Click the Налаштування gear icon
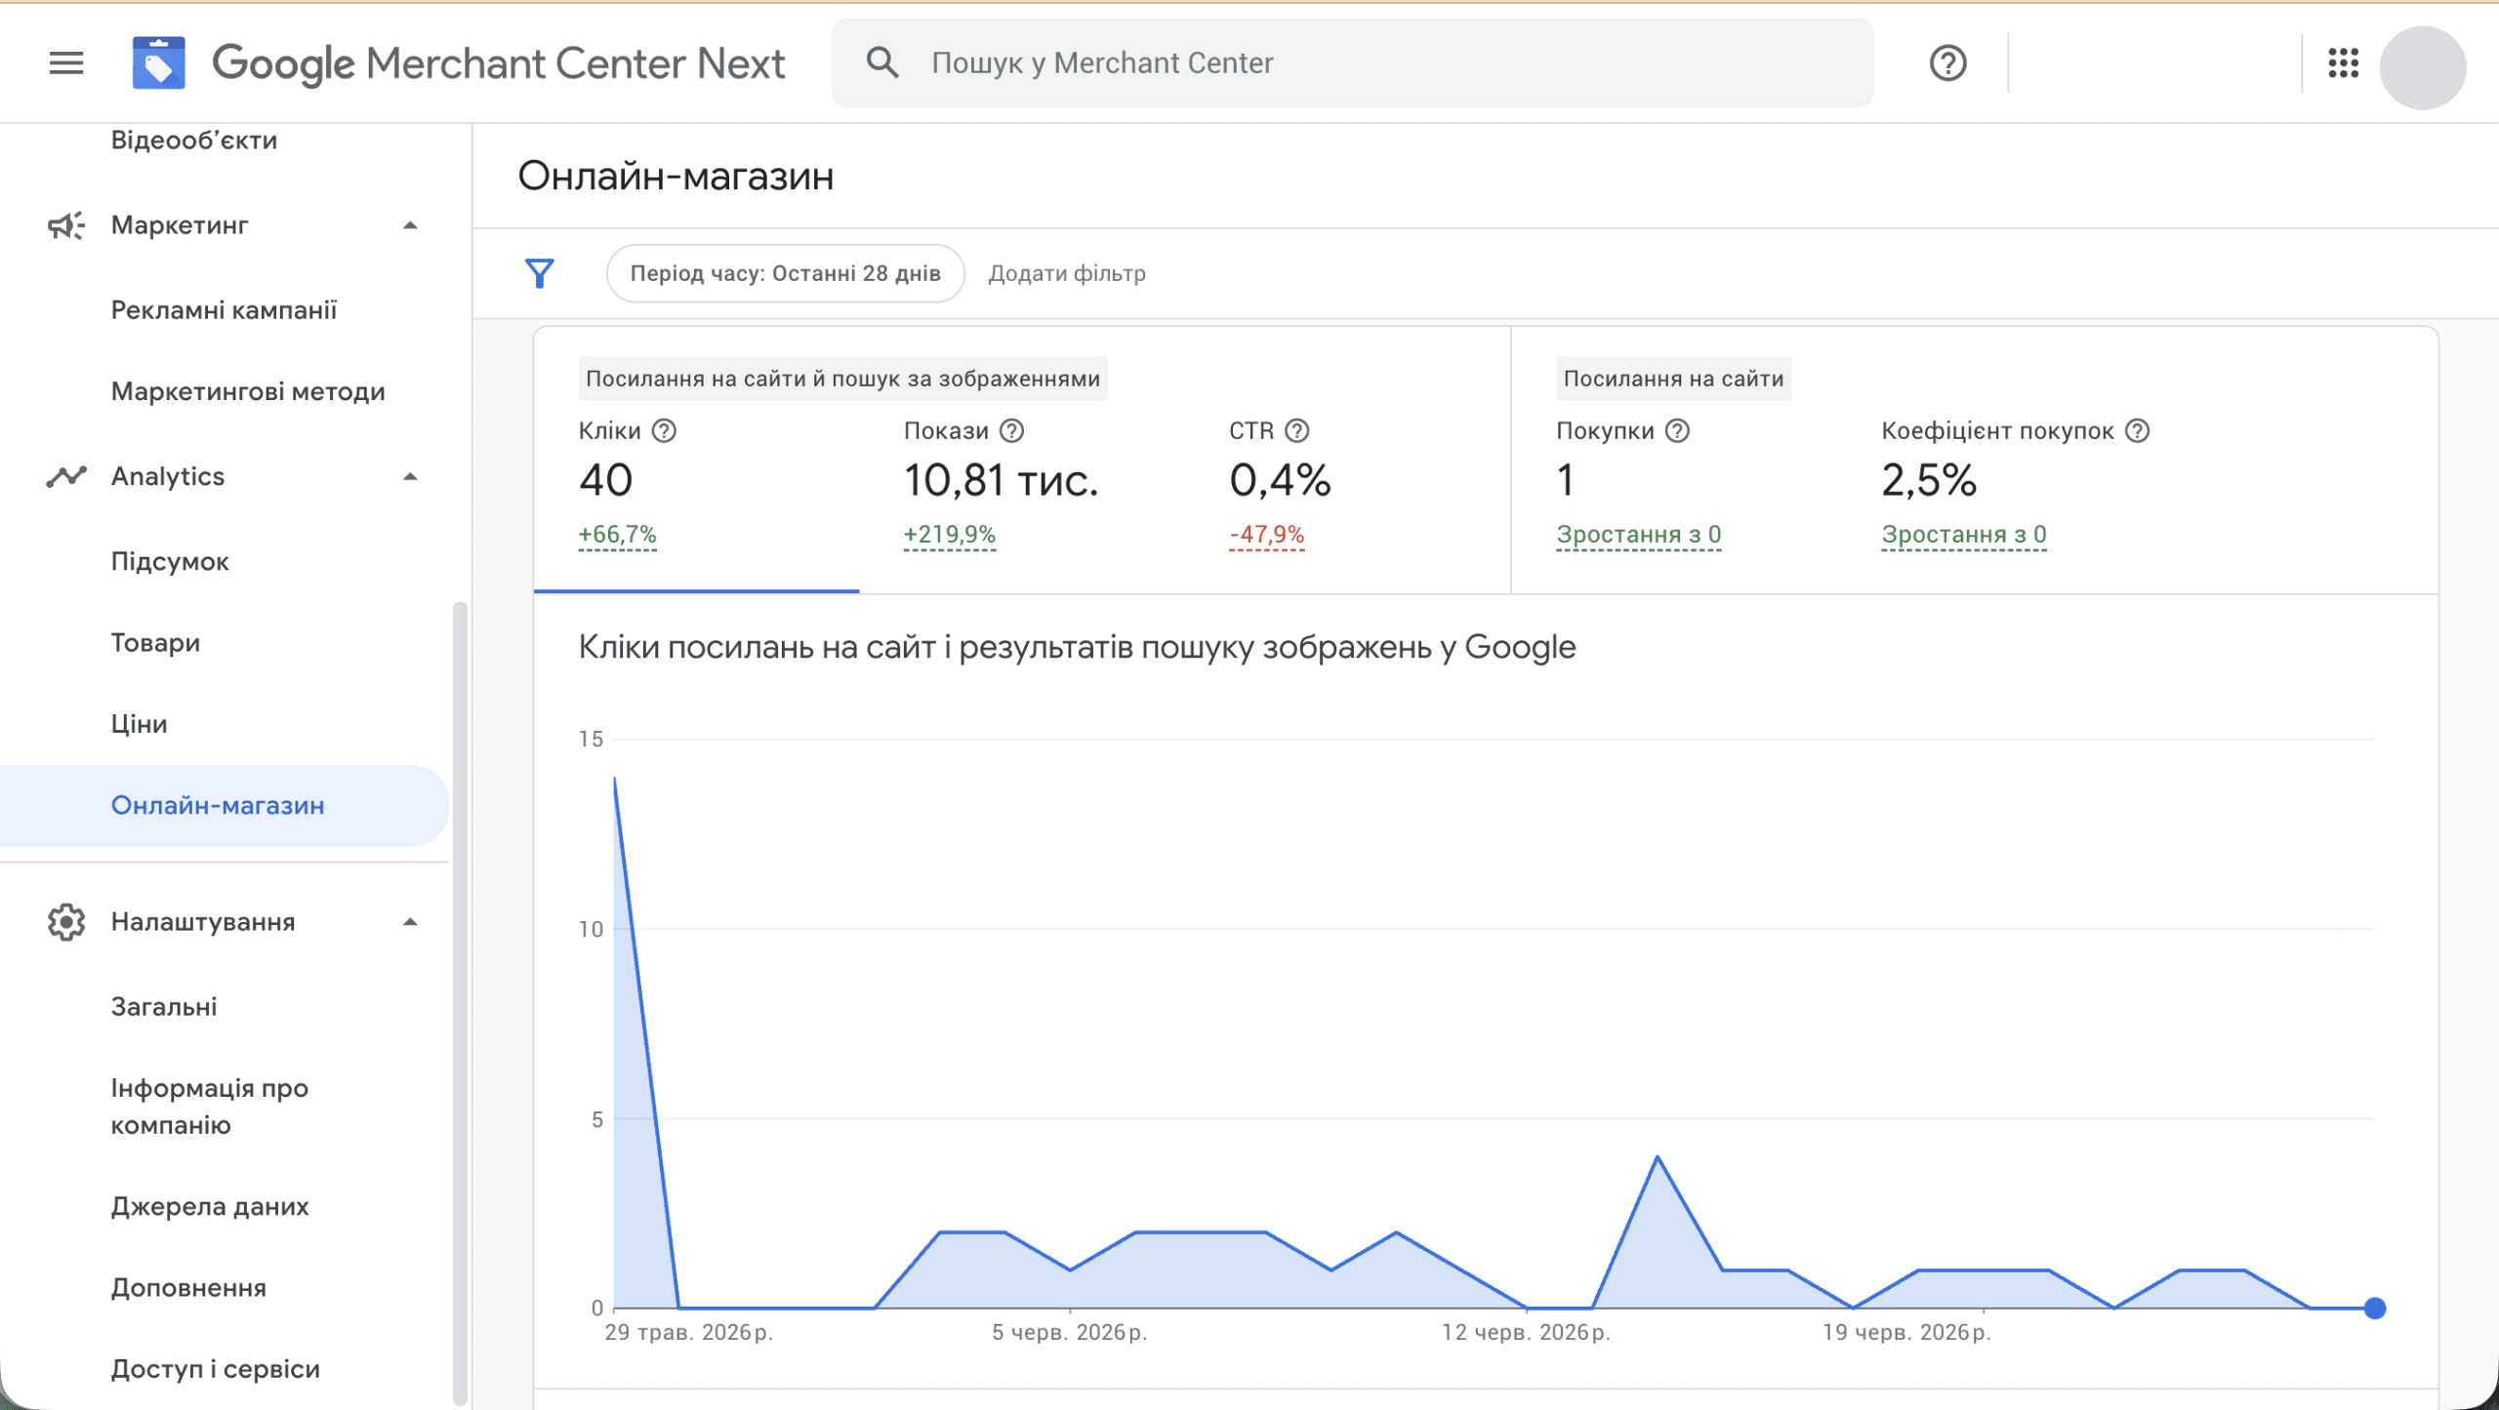Image resolution: width=2499 pixels, height=1410 pixels. point(66,922)
